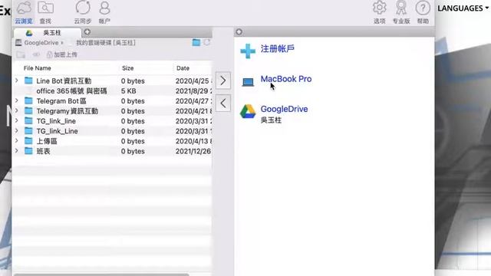Click the blue plus 注册帐户 icon
Viewport: 491px width, 276px height.
248,51
